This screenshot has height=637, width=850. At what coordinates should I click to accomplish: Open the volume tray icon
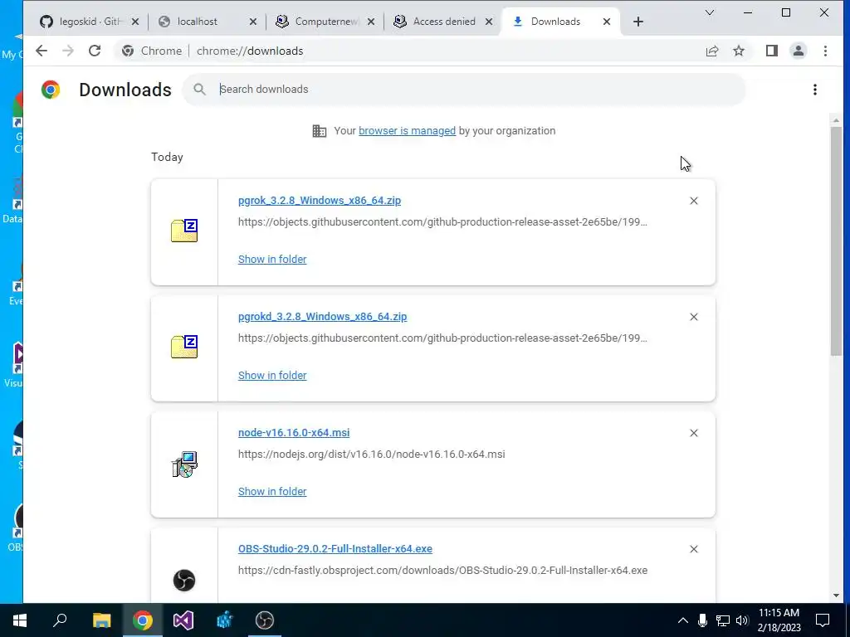[x=742, y=620]
